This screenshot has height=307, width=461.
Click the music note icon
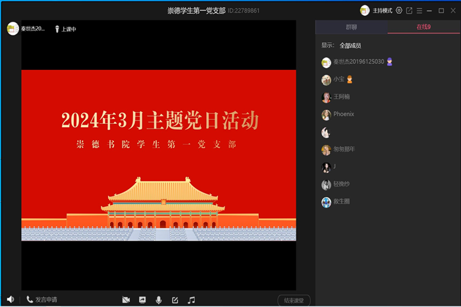click(x=192, y=300)
